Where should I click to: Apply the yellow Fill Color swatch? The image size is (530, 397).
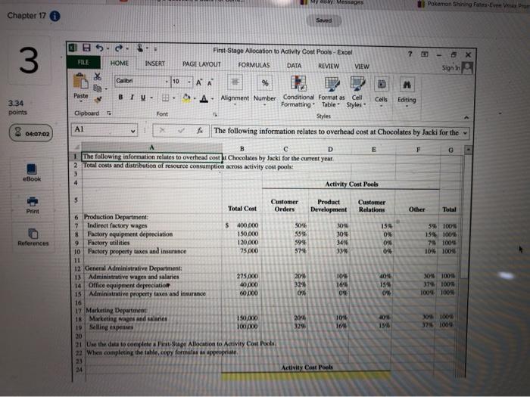(x=186, y=98)
